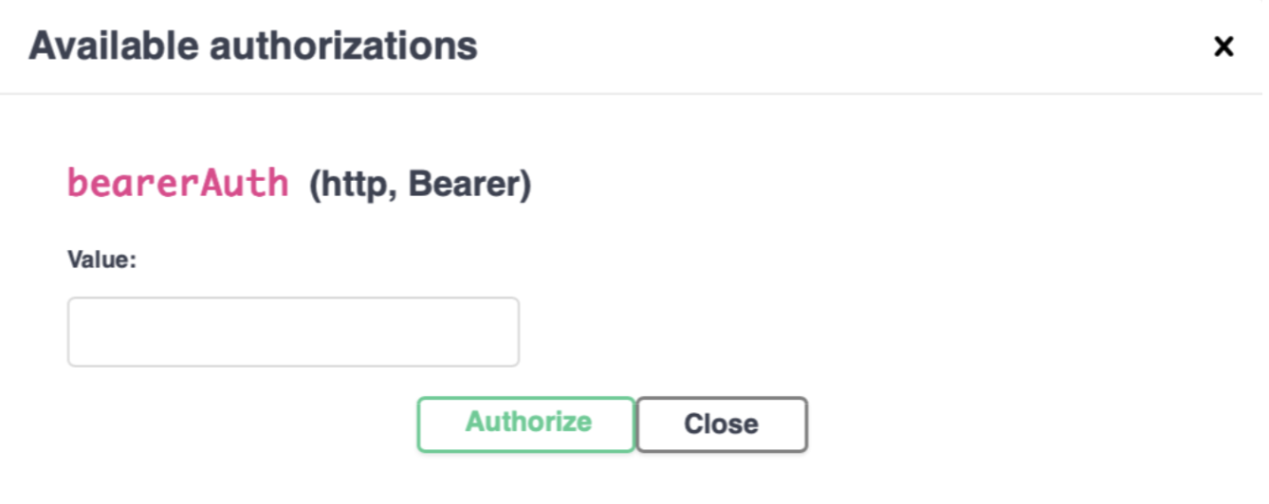This screenshot has height=504, width=1269.
Task: Submit the token with the green Authorize button
Action: point(526,423)
